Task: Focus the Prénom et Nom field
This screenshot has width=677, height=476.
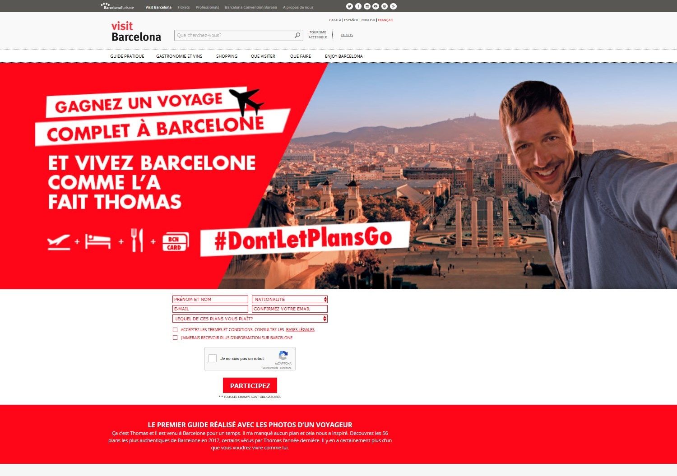Action: pos(210,299)
